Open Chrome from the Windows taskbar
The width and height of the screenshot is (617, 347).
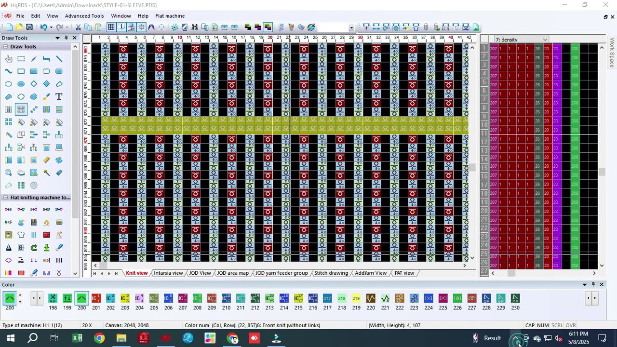click(x=99, y=338)
